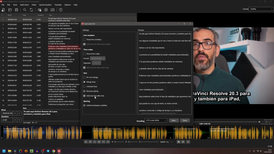Open Settings via the gear toolbar icon

[46, 10]
